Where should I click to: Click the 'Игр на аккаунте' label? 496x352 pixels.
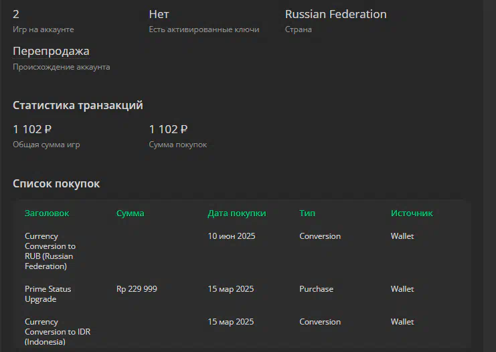tap(44, 29)
